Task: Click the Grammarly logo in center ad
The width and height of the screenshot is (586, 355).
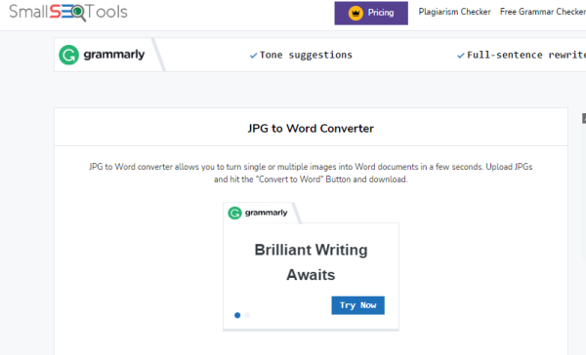Action: [258, 214]
